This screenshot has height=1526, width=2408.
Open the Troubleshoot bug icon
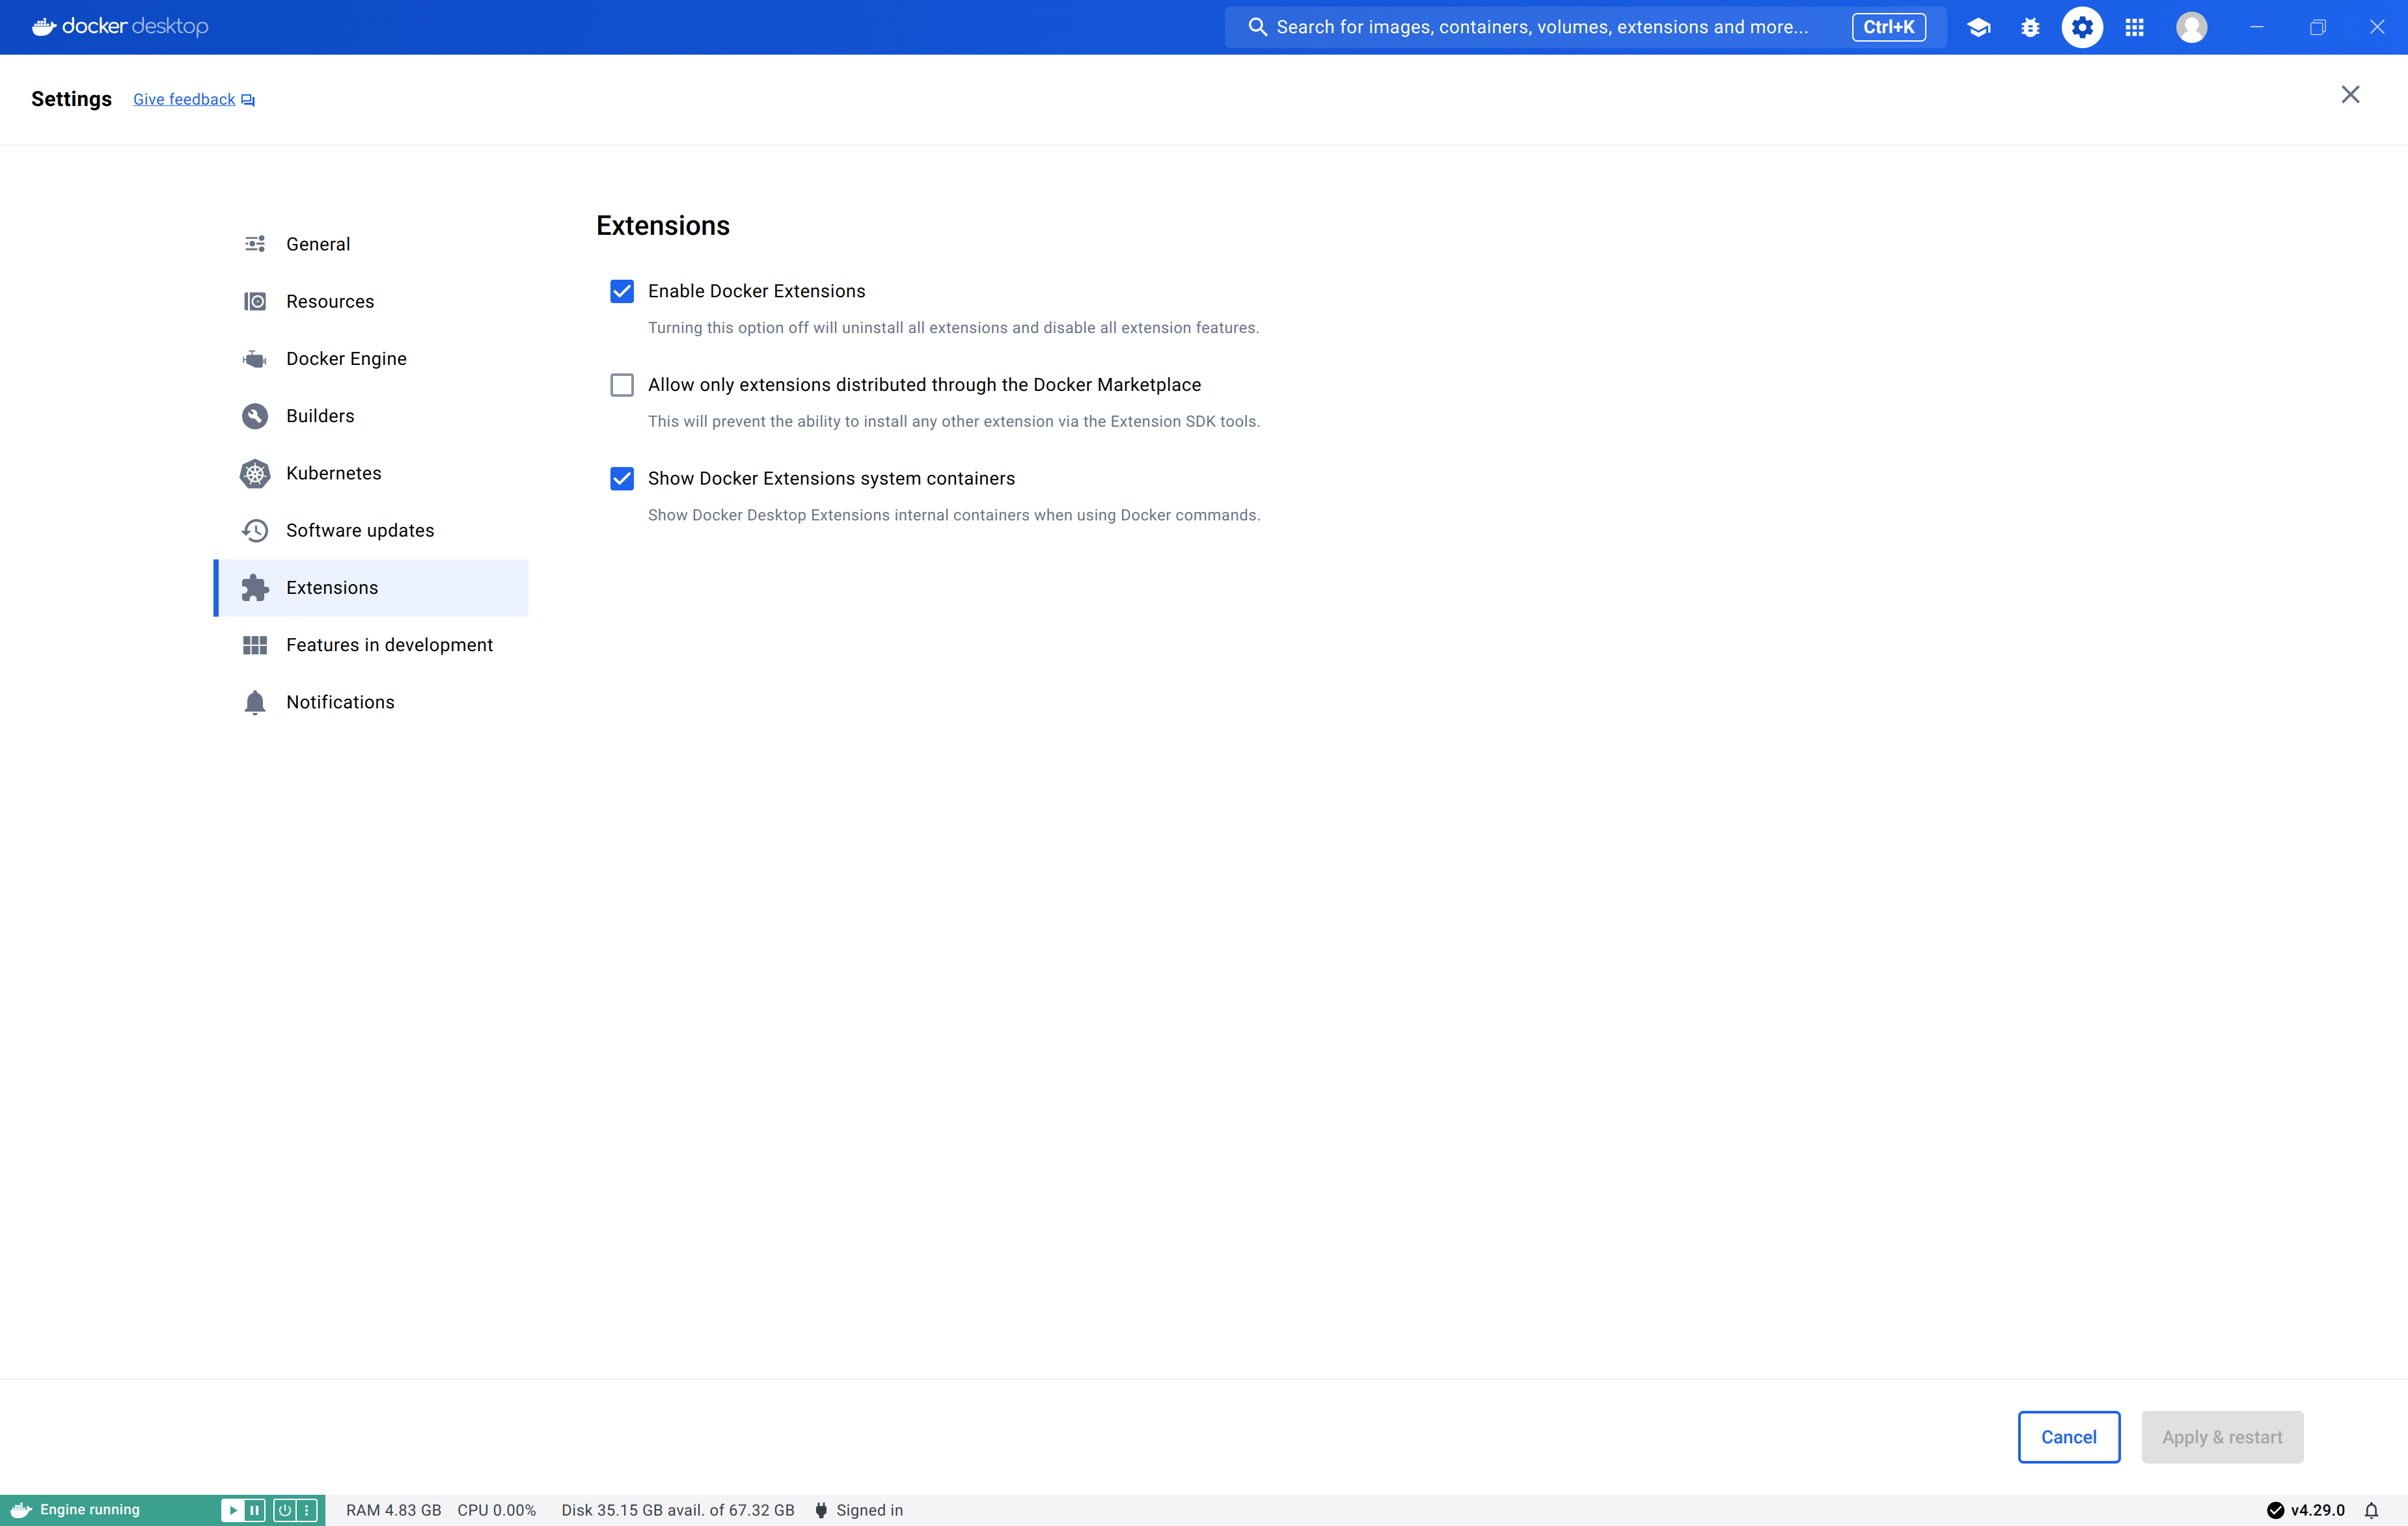tap(2030, 27)
